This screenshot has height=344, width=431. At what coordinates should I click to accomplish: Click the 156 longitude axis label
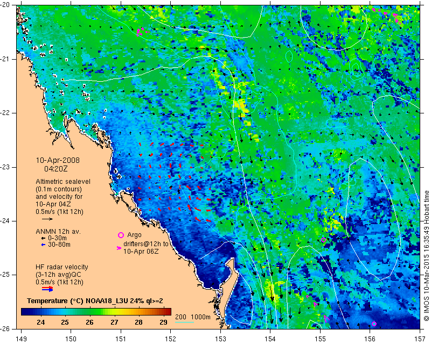point(370,339)
